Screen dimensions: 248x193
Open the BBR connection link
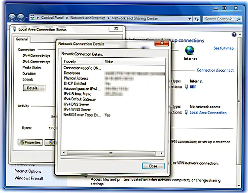point(193,87)
